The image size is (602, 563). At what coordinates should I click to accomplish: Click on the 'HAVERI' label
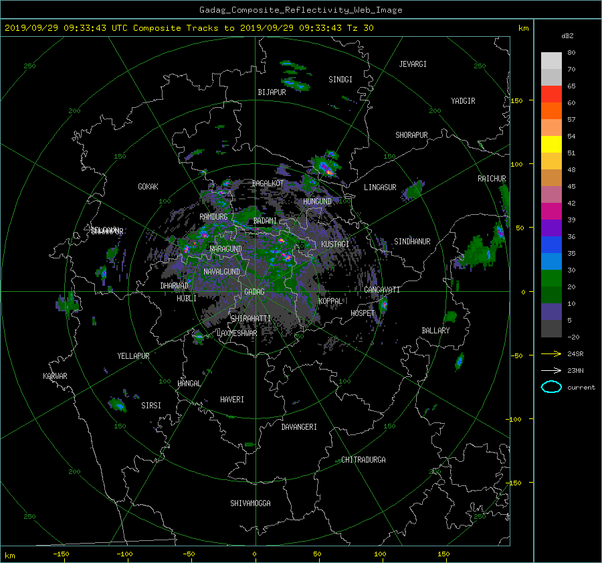[232, 400]
